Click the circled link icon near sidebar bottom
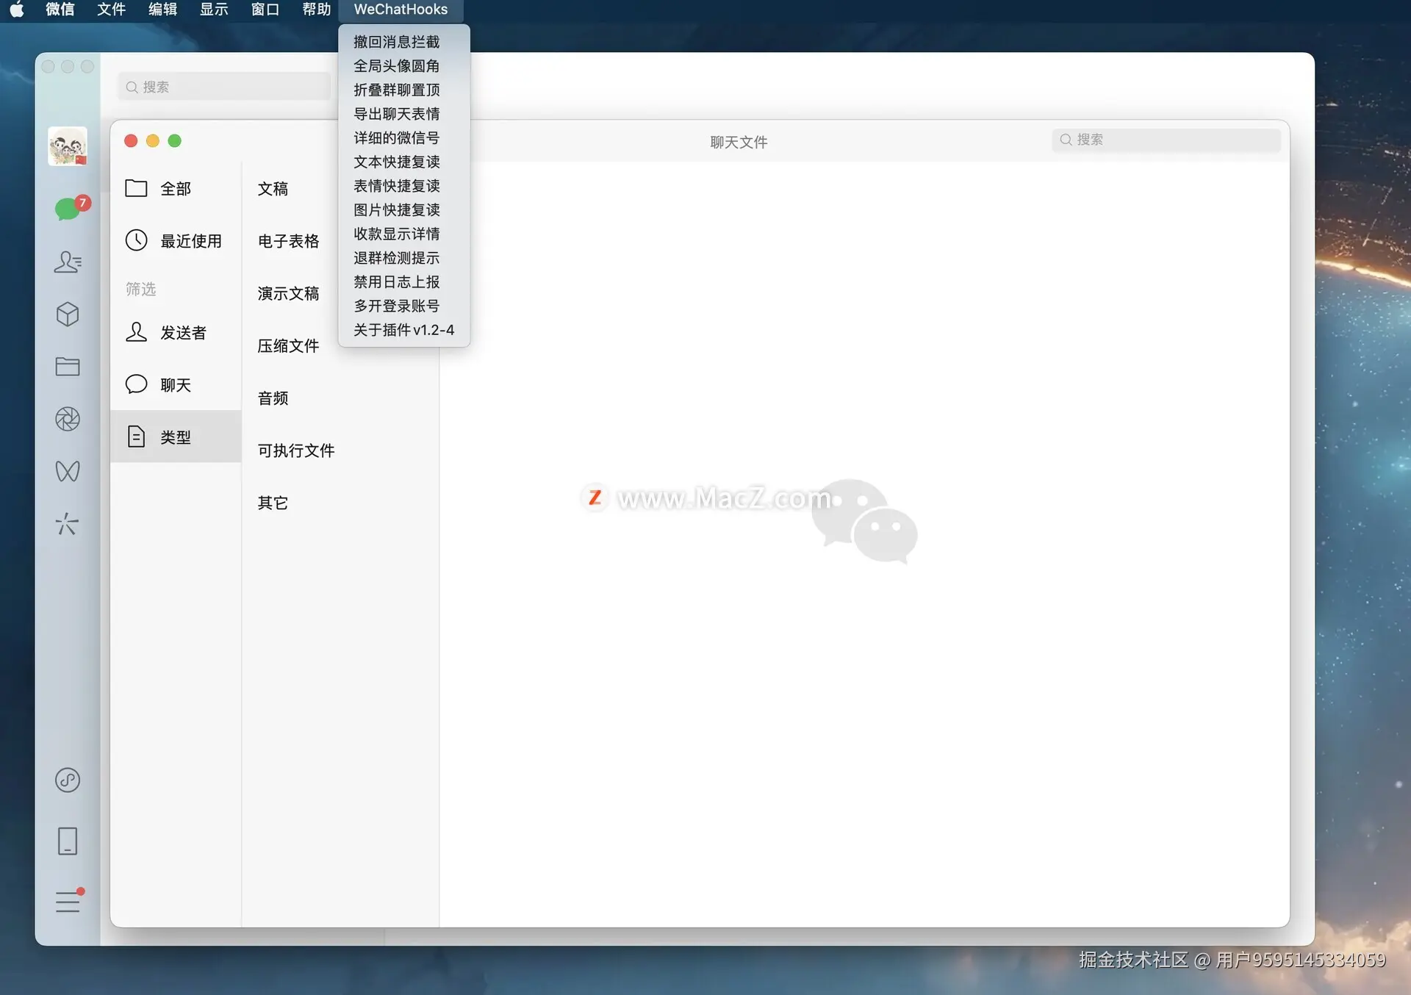 point(68,780)
